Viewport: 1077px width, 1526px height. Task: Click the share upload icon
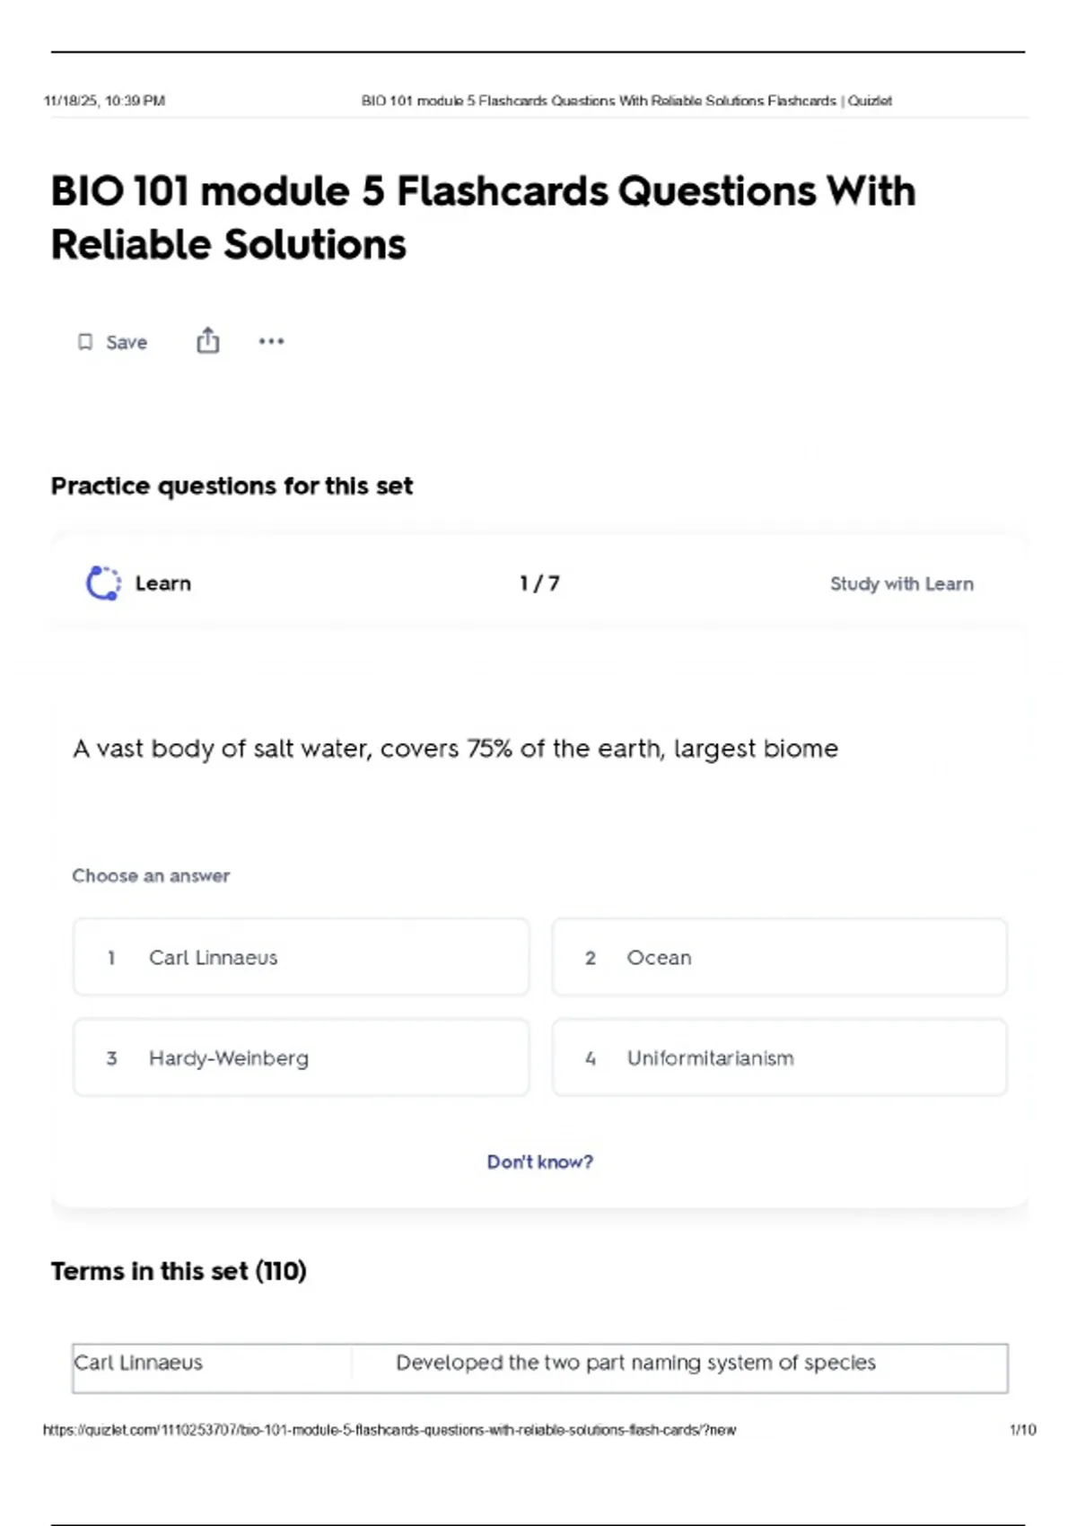tap(207, 341)
